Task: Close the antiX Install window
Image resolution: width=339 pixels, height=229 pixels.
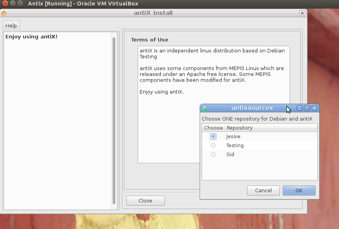Action: 302,13
